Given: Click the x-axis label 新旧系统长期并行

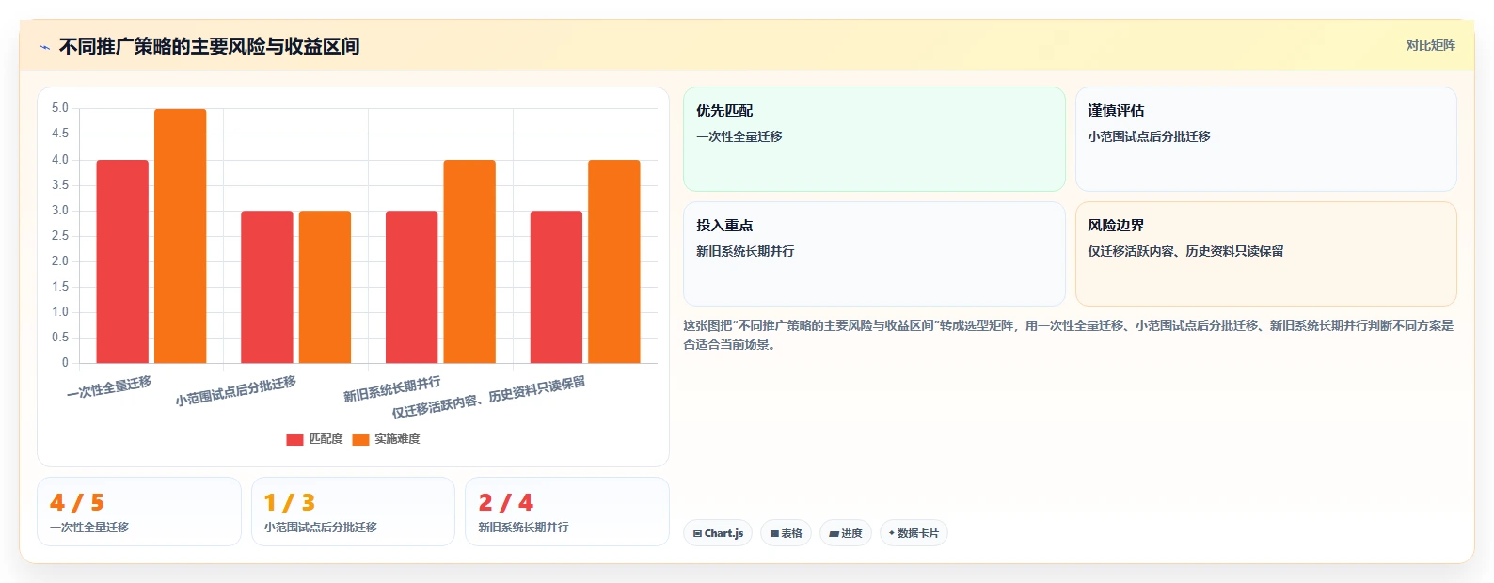Looking at the screenshot, I should (x=391, y=389).
